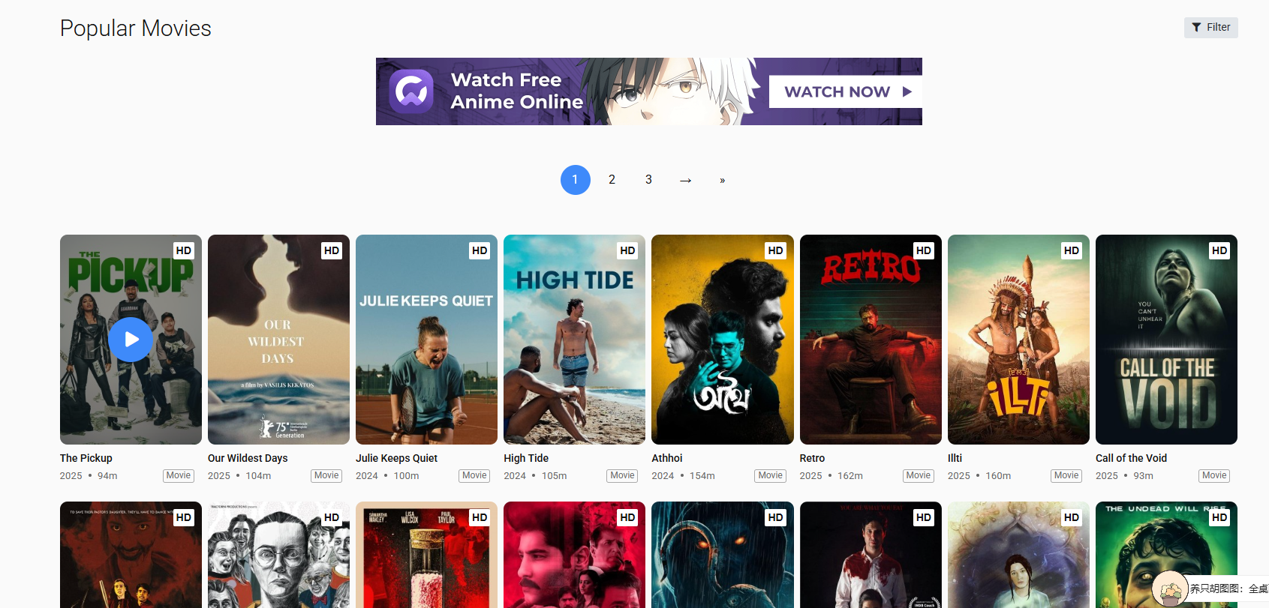1269x608 pixels.
Task: Click Call of the Void title link
Action: click(1131, 458)
